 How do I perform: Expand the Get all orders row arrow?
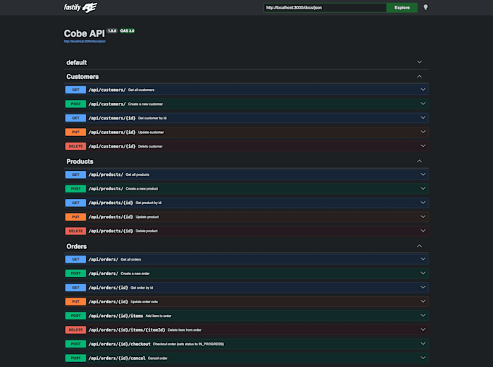[x=423, y=259]
